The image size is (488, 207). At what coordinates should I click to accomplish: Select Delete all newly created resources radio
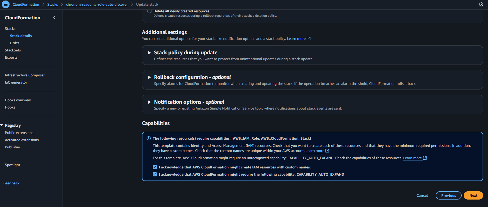pyautogui.click(x=149, y=11)
